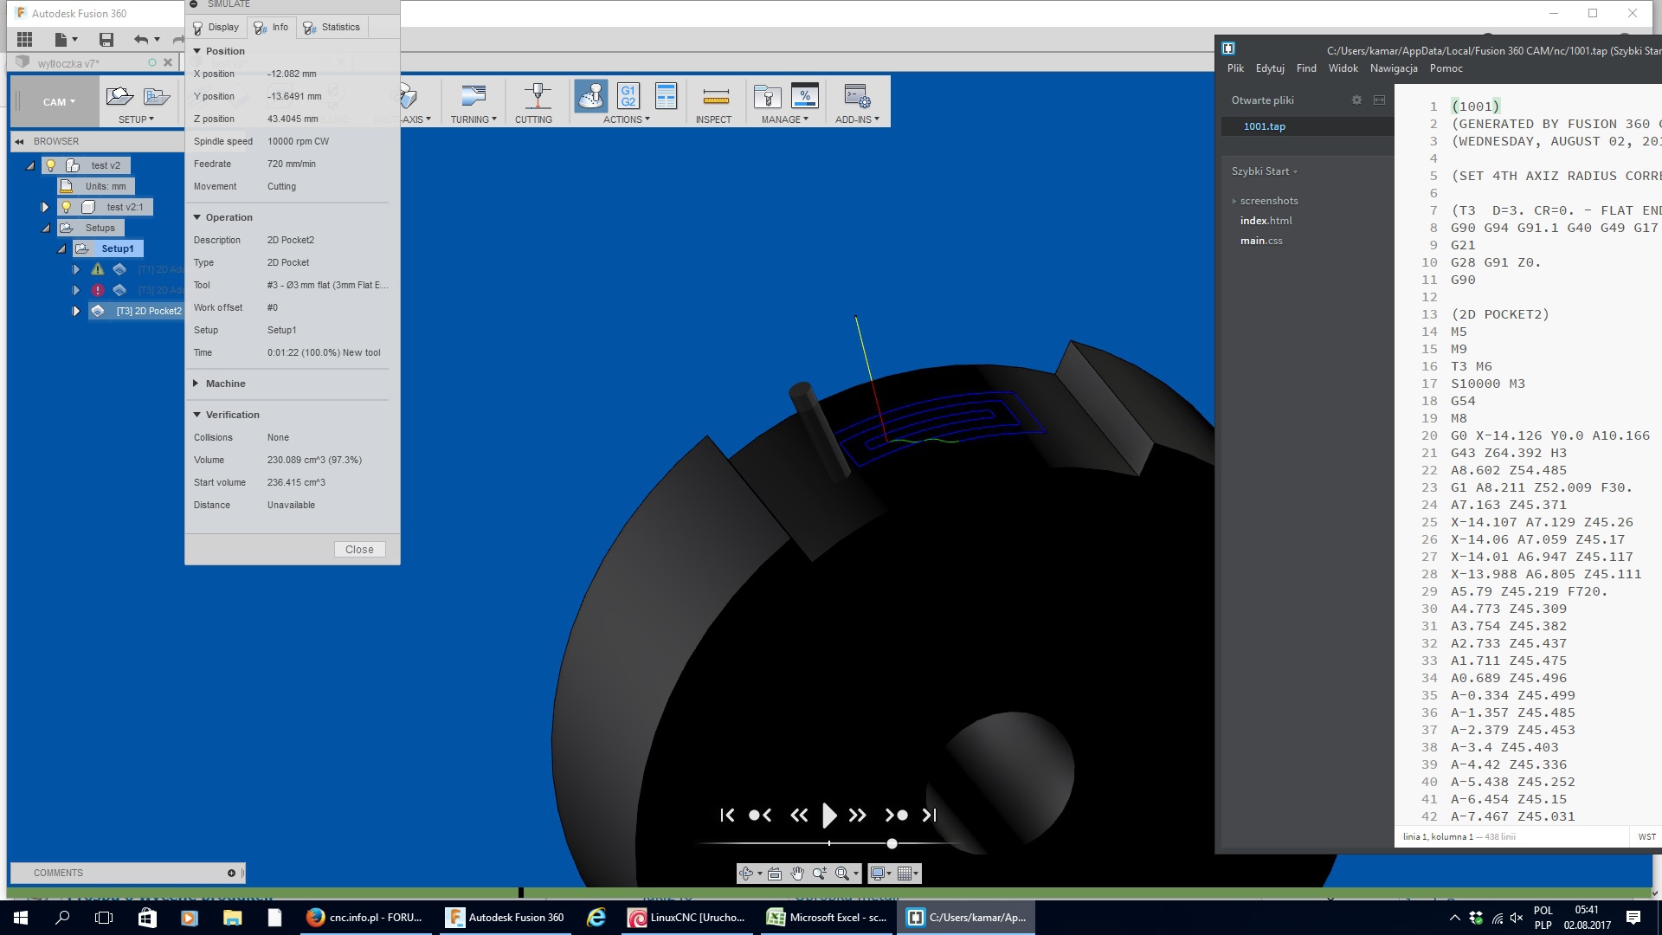Open the Grid and Snaps icon

[905, 874]
